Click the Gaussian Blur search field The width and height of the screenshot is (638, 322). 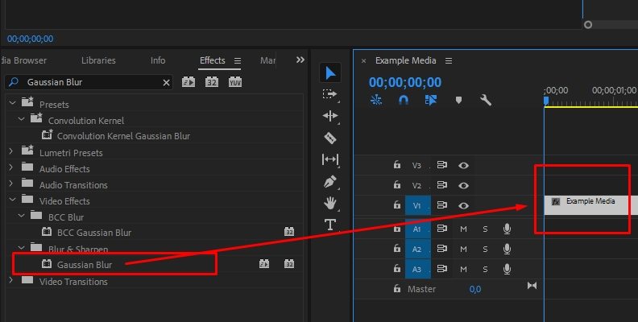click(x=89, y=82)
